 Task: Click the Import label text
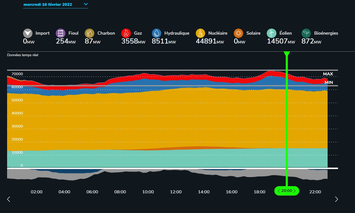[x=42, y=33]
